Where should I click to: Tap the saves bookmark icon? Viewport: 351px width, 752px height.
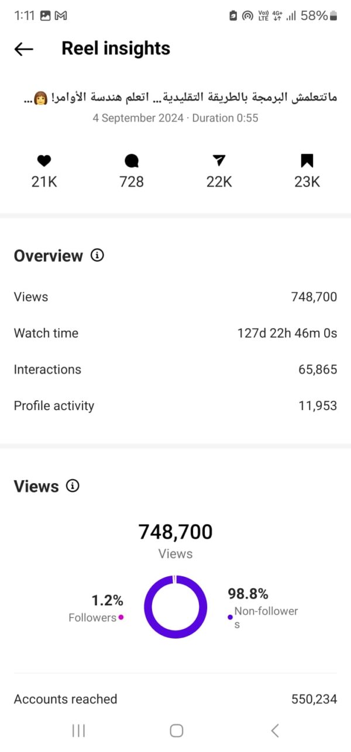pyautogui.click(x=307, y=161)
